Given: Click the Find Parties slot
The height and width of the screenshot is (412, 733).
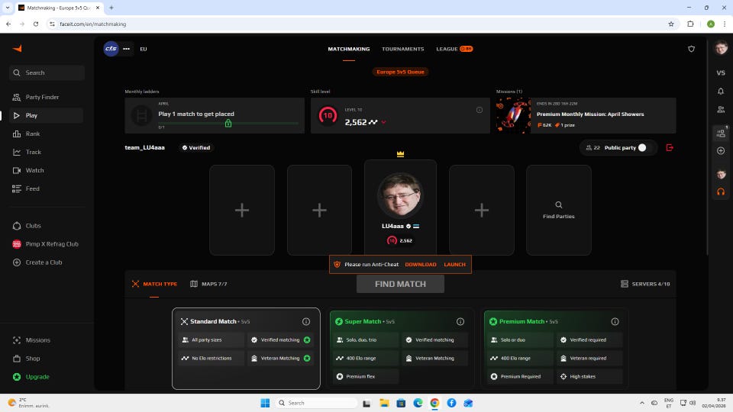Looking at the screenshot, I should (559, 211).
